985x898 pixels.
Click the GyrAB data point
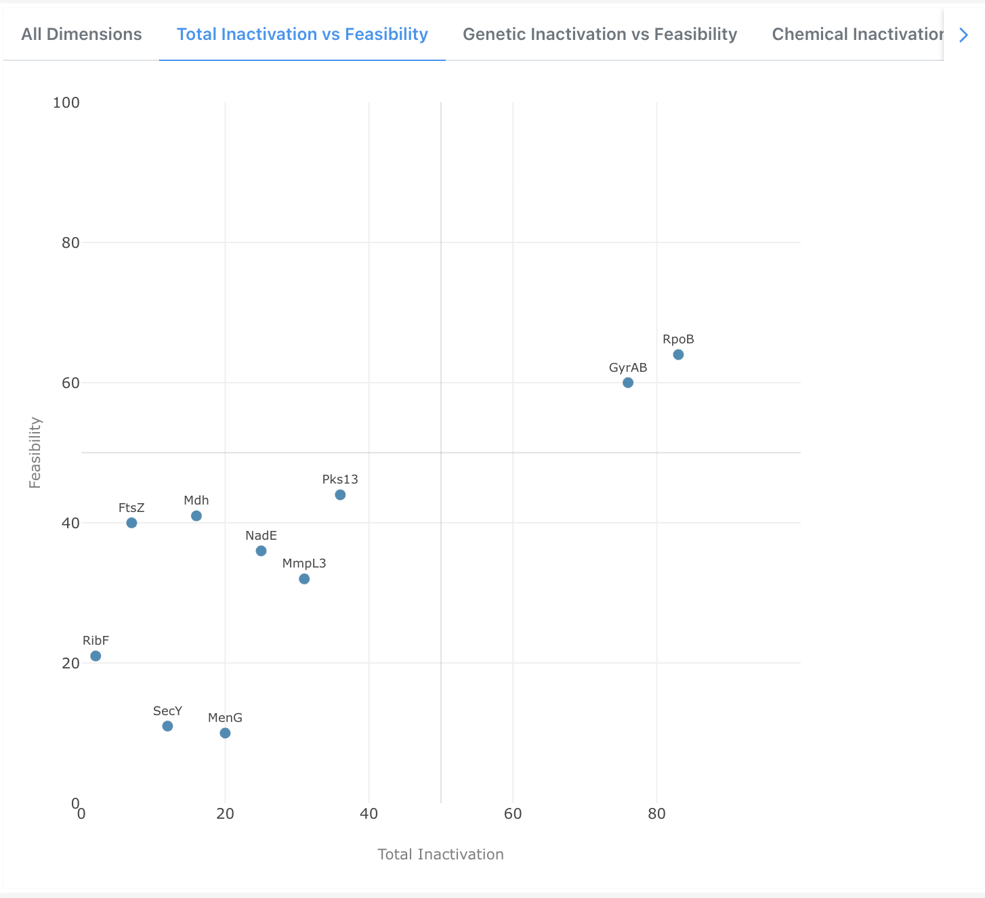[628, 383]
